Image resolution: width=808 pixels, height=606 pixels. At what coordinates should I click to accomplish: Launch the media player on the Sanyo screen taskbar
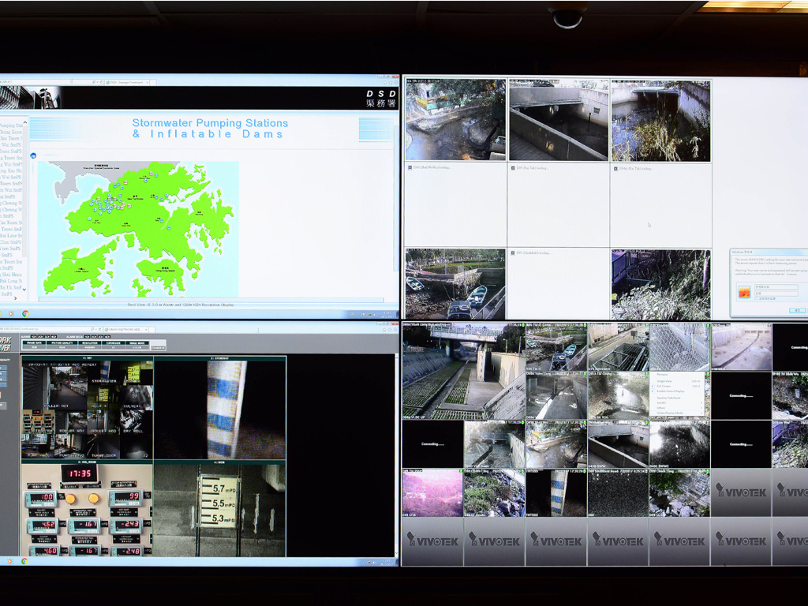[x=9, y=561]
